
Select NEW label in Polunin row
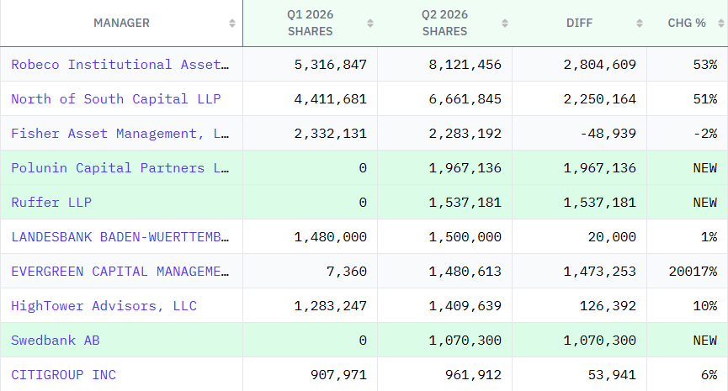point(705,168)
